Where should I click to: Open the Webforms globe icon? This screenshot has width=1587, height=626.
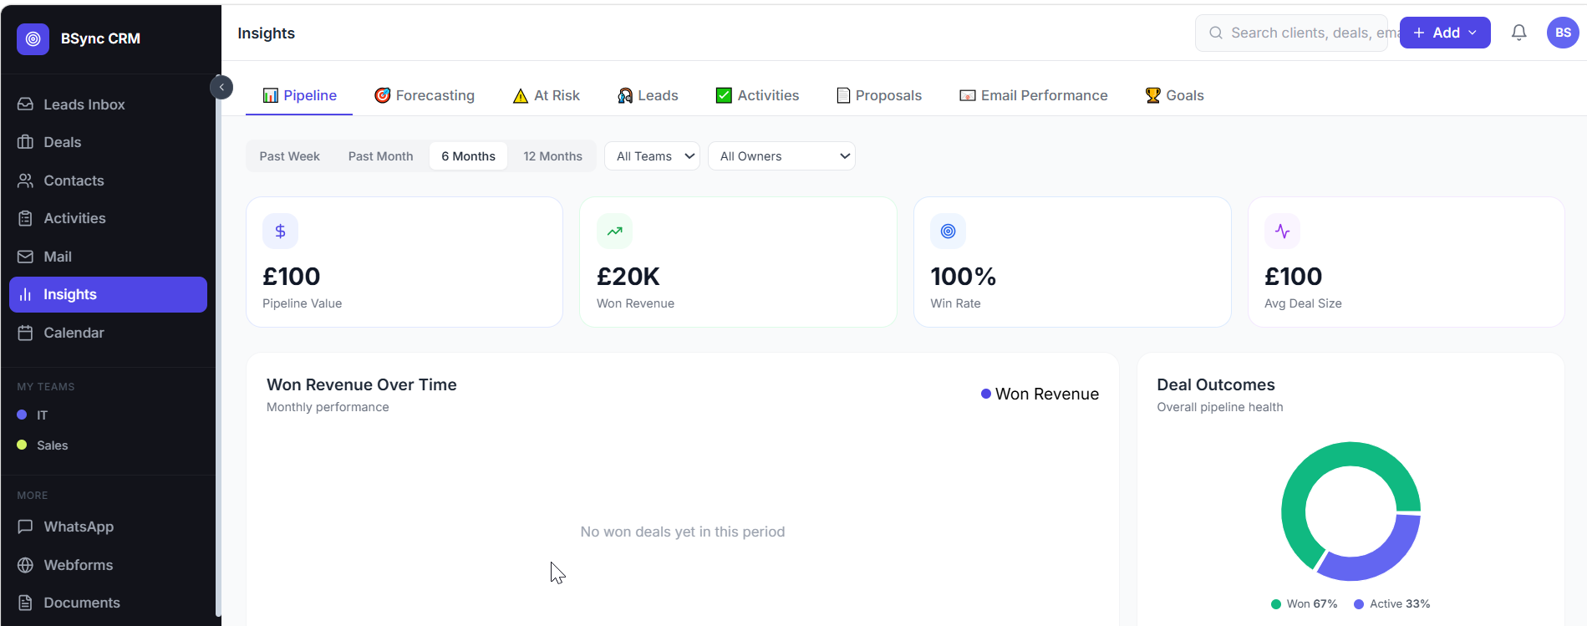point(26,565)
